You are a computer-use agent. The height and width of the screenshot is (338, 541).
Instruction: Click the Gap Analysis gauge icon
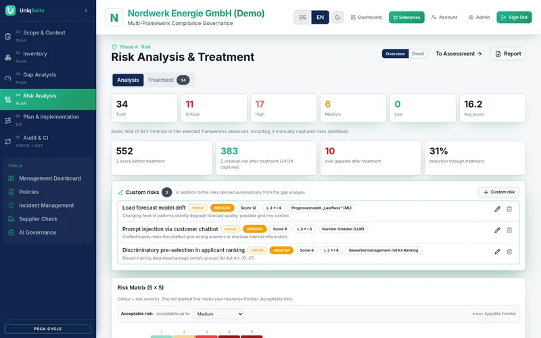(x=8, y=78)
